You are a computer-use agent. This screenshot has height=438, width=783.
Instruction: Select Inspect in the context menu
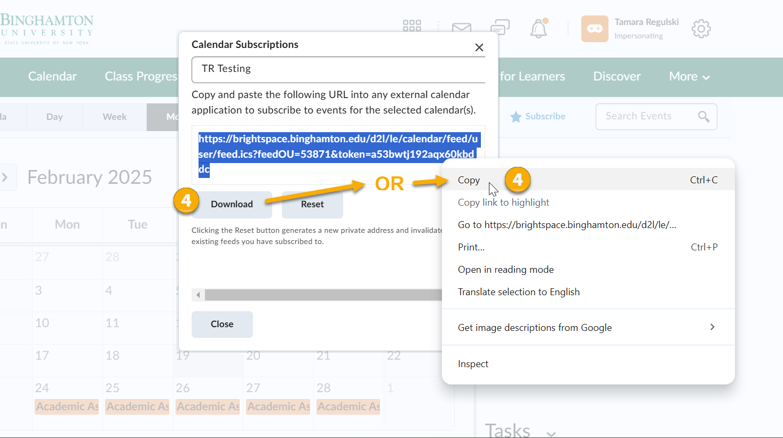click(x=588, y=363)
